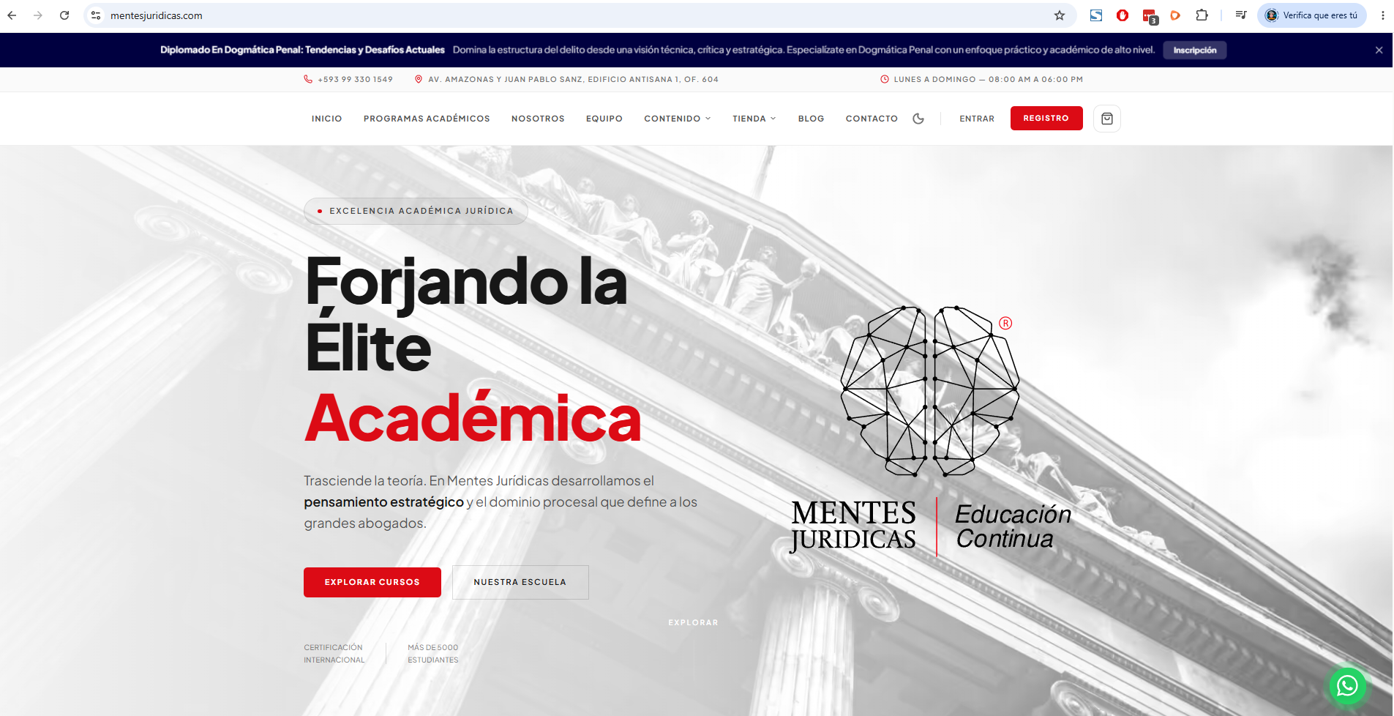The image size is (1394, 716).
Task: Click the phone icon in the top bar
Action: (308, 79)
